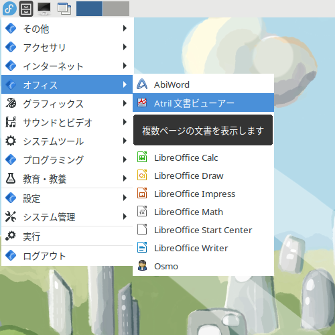Click the LibreOffice Calc spreadsheet icon

[x=142, y=157]
